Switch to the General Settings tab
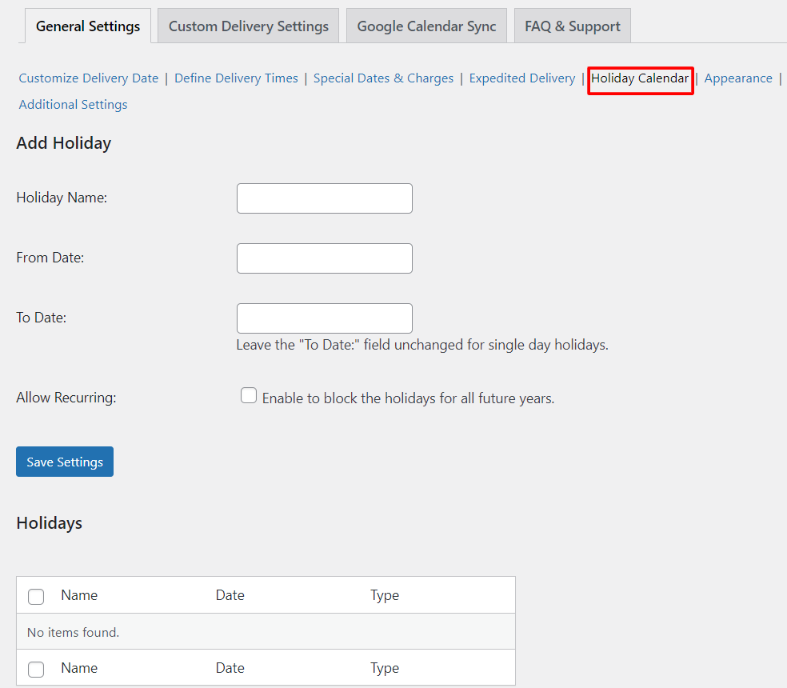 pos(88,26)
